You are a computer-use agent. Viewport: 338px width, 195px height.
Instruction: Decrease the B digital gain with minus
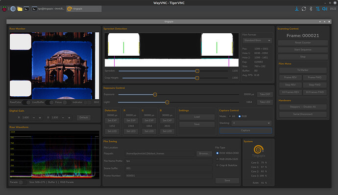click(x=63, y=118)
